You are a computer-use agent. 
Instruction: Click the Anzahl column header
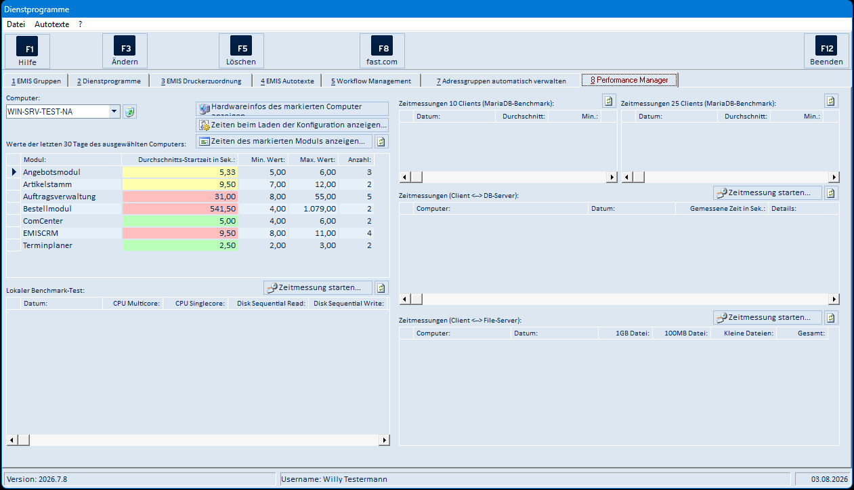click(356, 160)
